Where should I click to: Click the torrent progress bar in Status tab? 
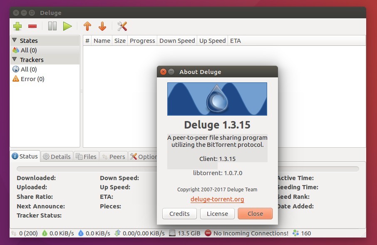click(x=87, y=169)
